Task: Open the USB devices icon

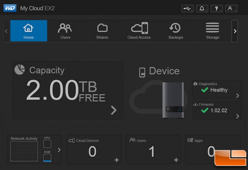Action: 187,8
